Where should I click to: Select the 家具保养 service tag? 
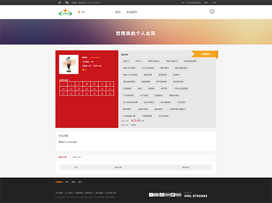(163, 75)
